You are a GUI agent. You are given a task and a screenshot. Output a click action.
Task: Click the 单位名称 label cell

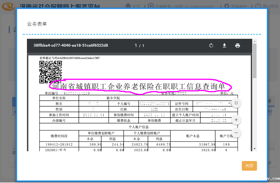[x=59, y=98]
